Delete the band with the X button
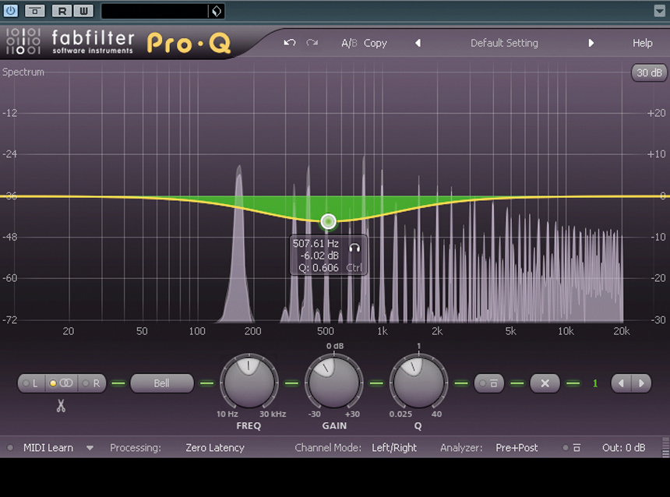The width and height of the screenshot is (670, 497). (545, 383)
